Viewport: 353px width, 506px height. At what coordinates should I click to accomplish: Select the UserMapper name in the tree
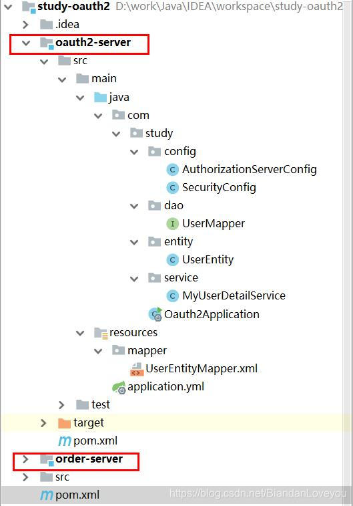214,224
